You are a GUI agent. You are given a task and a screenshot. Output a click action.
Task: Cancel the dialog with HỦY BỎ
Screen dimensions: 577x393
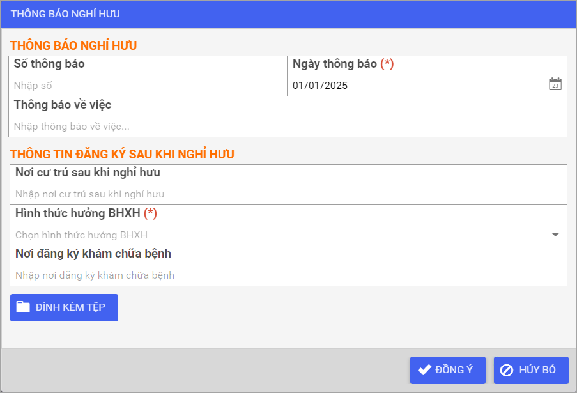pyautogui.click(x=531, y=370)
